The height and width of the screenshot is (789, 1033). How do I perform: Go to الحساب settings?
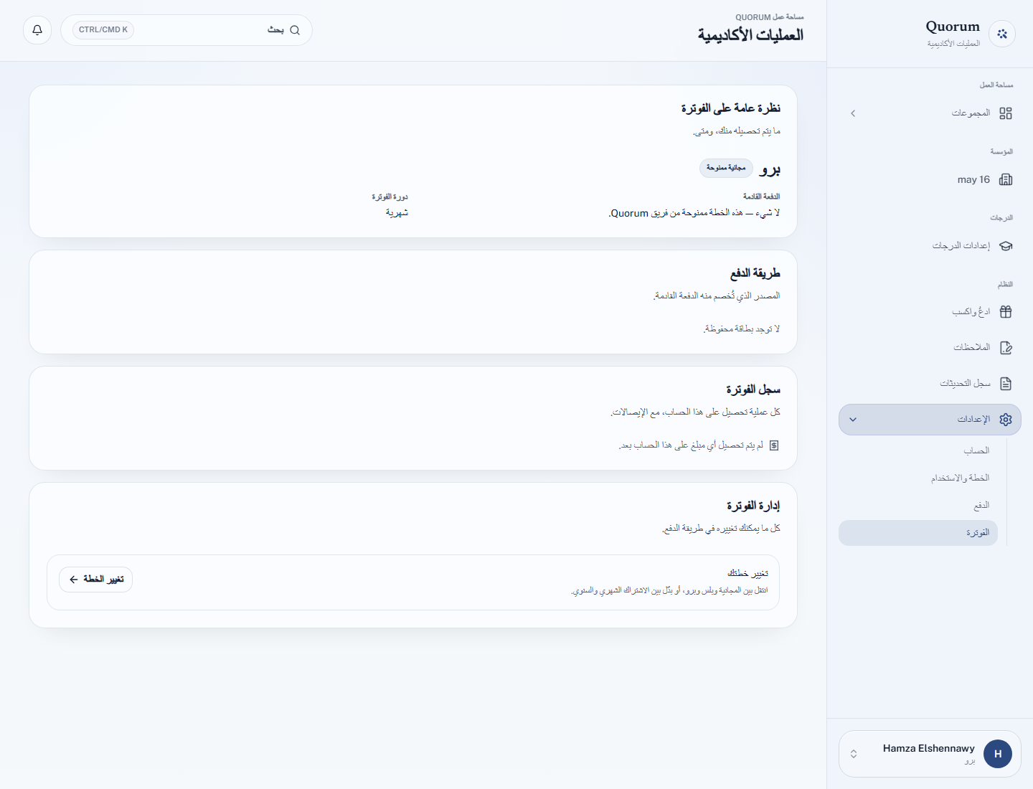click(918, 450)
